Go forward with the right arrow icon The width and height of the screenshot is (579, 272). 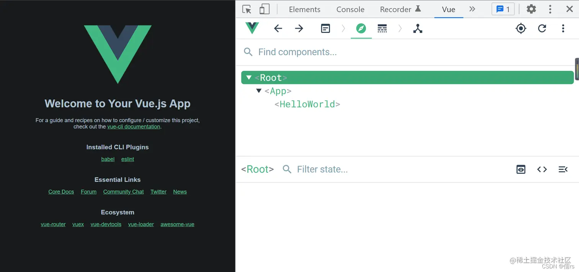click(299, 28)
